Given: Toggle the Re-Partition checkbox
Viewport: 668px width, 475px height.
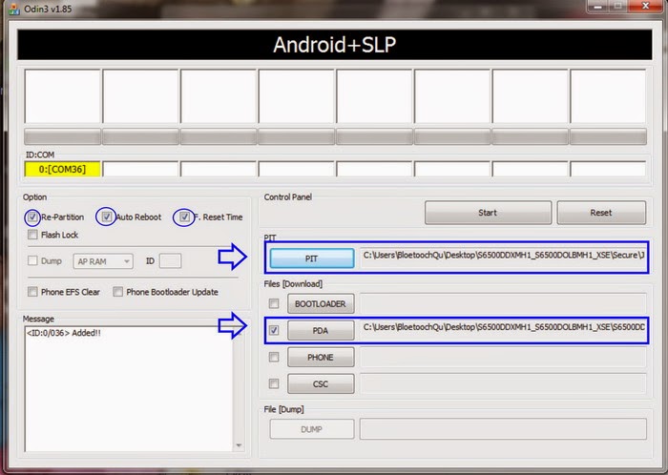Looking at the screenshot, I should (32, 217).
